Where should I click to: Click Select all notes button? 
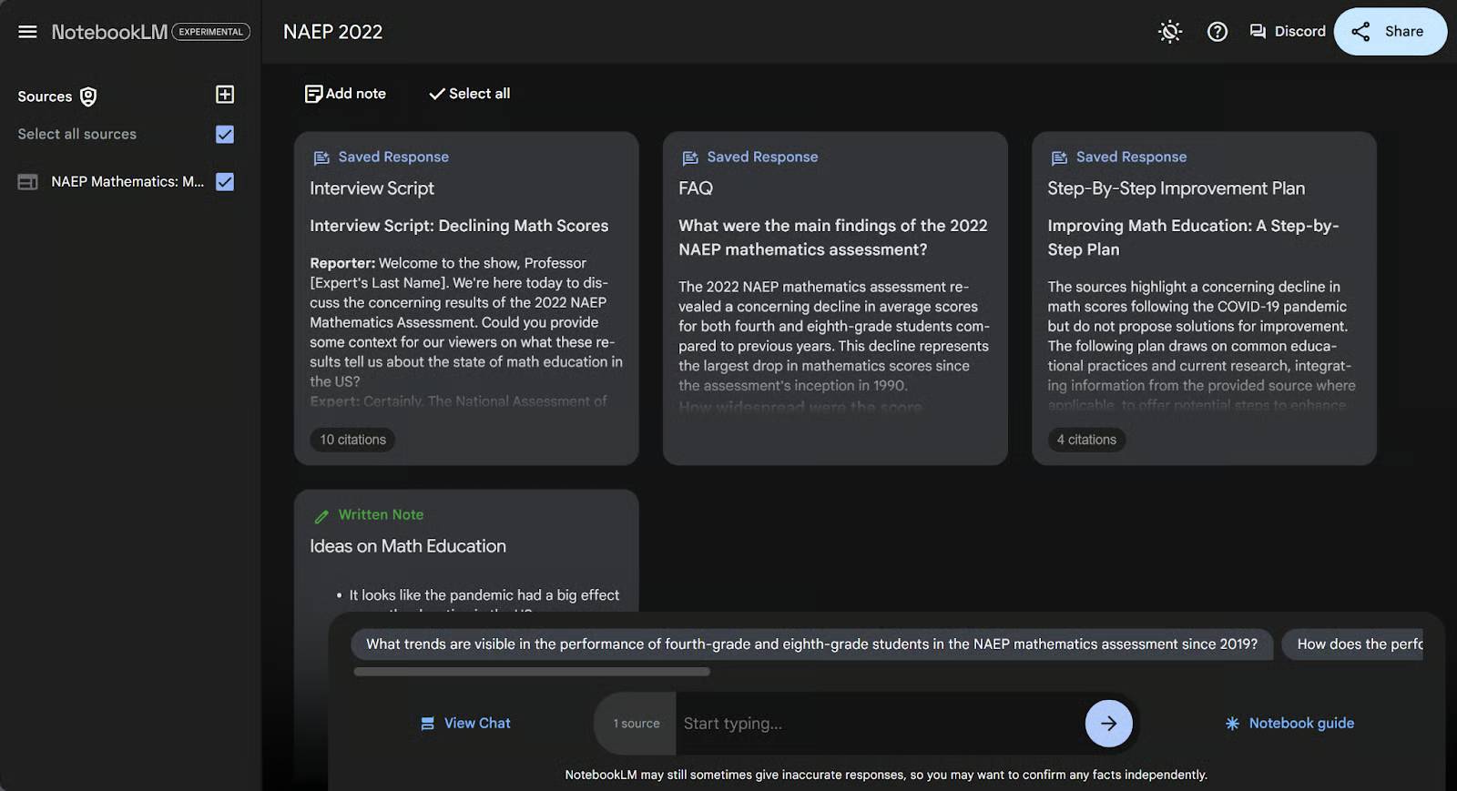[469, 94]
